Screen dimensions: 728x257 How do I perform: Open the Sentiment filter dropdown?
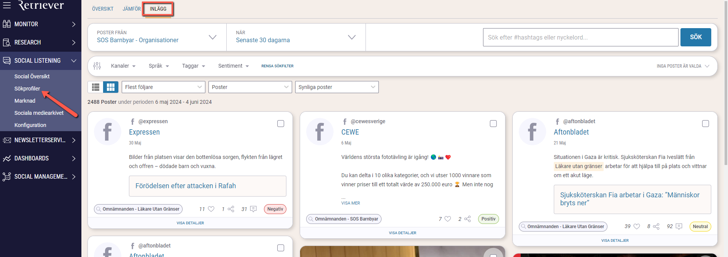[x=234, y=66]
